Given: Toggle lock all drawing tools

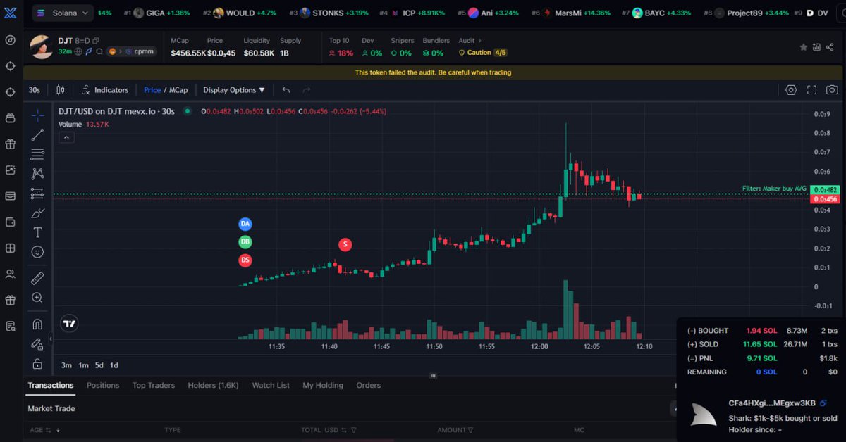Looking at the screenshot, I should point(37,364).
